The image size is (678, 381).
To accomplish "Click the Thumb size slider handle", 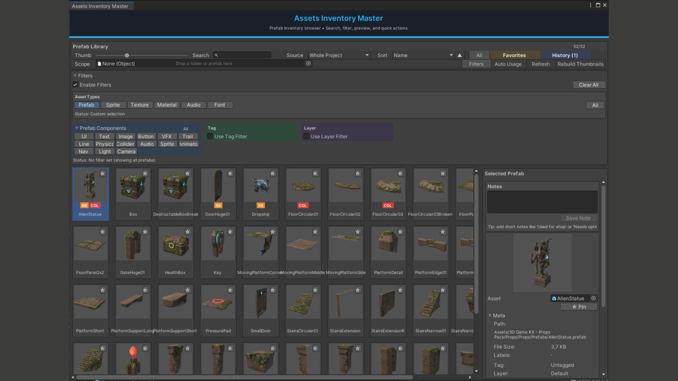I will [127, 55].
